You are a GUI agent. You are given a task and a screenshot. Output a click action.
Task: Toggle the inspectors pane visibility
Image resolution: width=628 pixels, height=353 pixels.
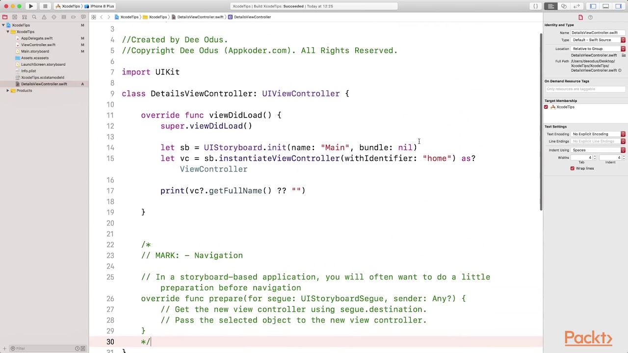click(619, 6)
